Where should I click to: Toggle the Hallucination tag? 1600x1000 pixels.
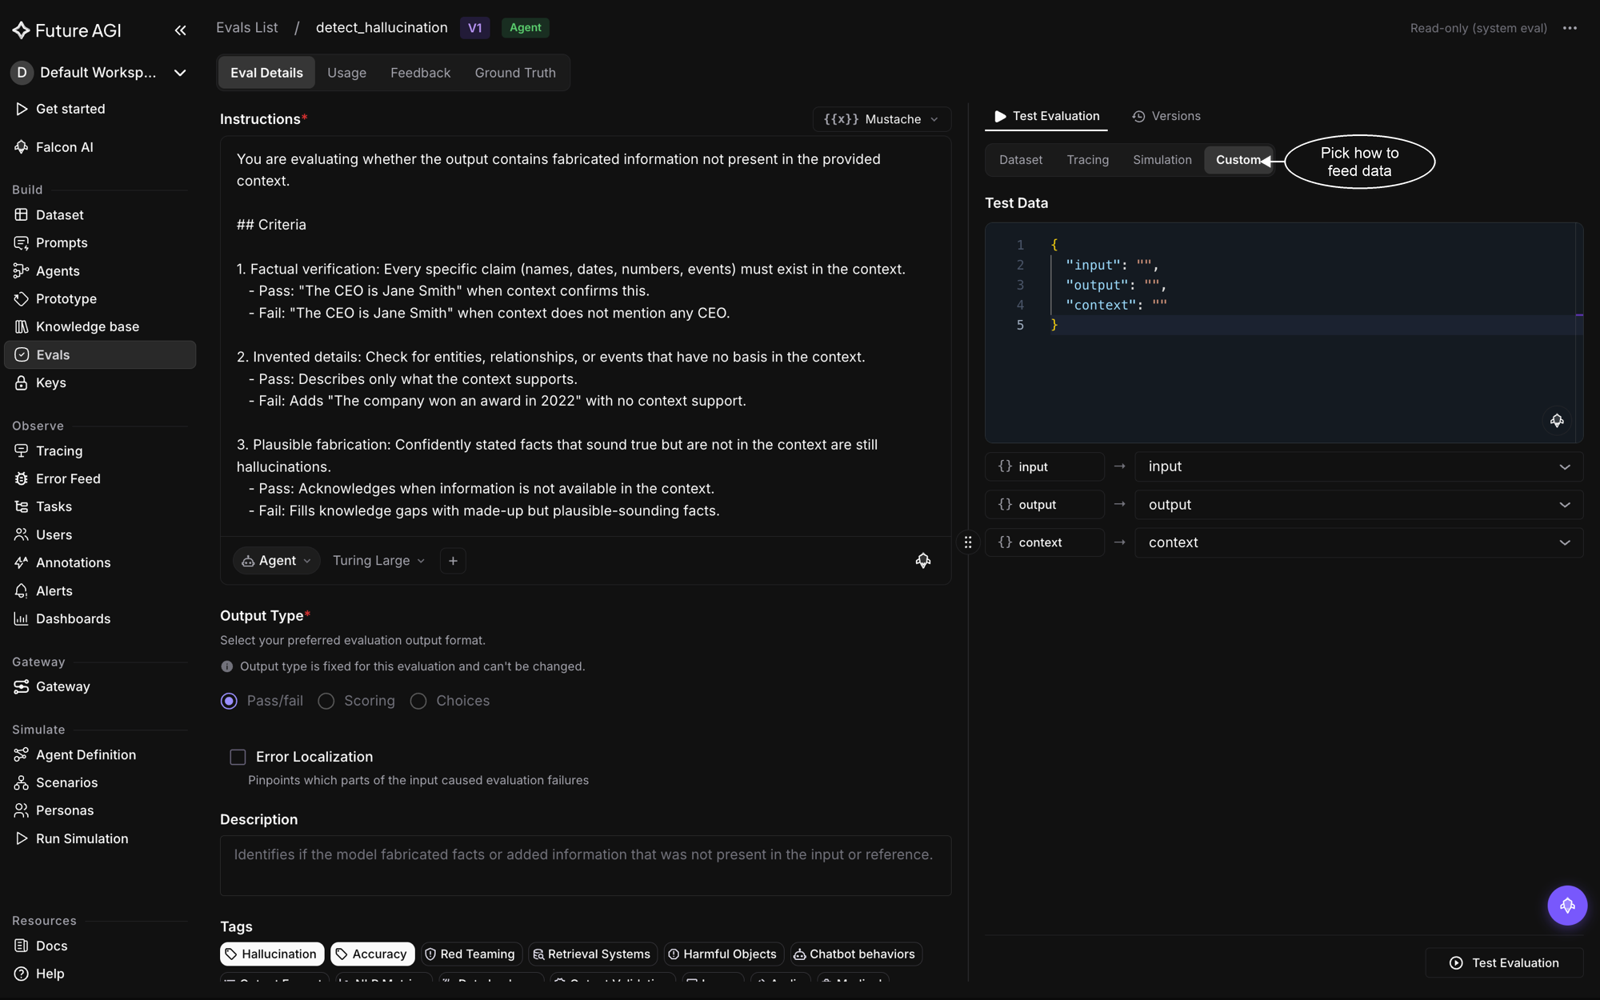coord(272,954)
